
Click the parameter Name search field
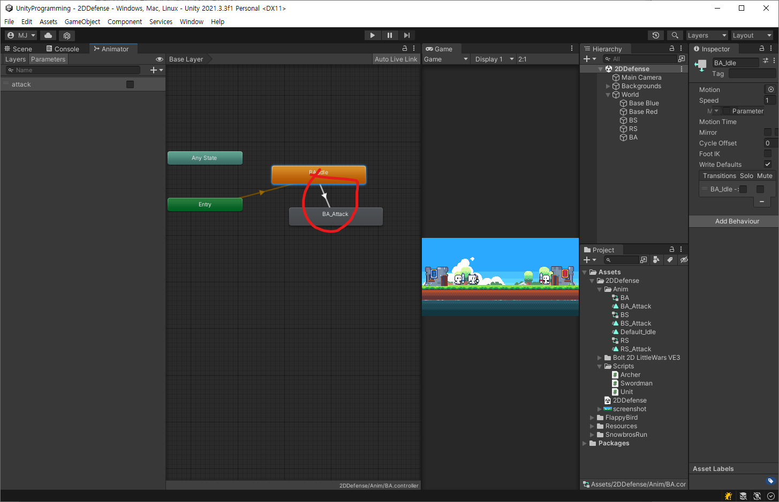pos(73,70)
